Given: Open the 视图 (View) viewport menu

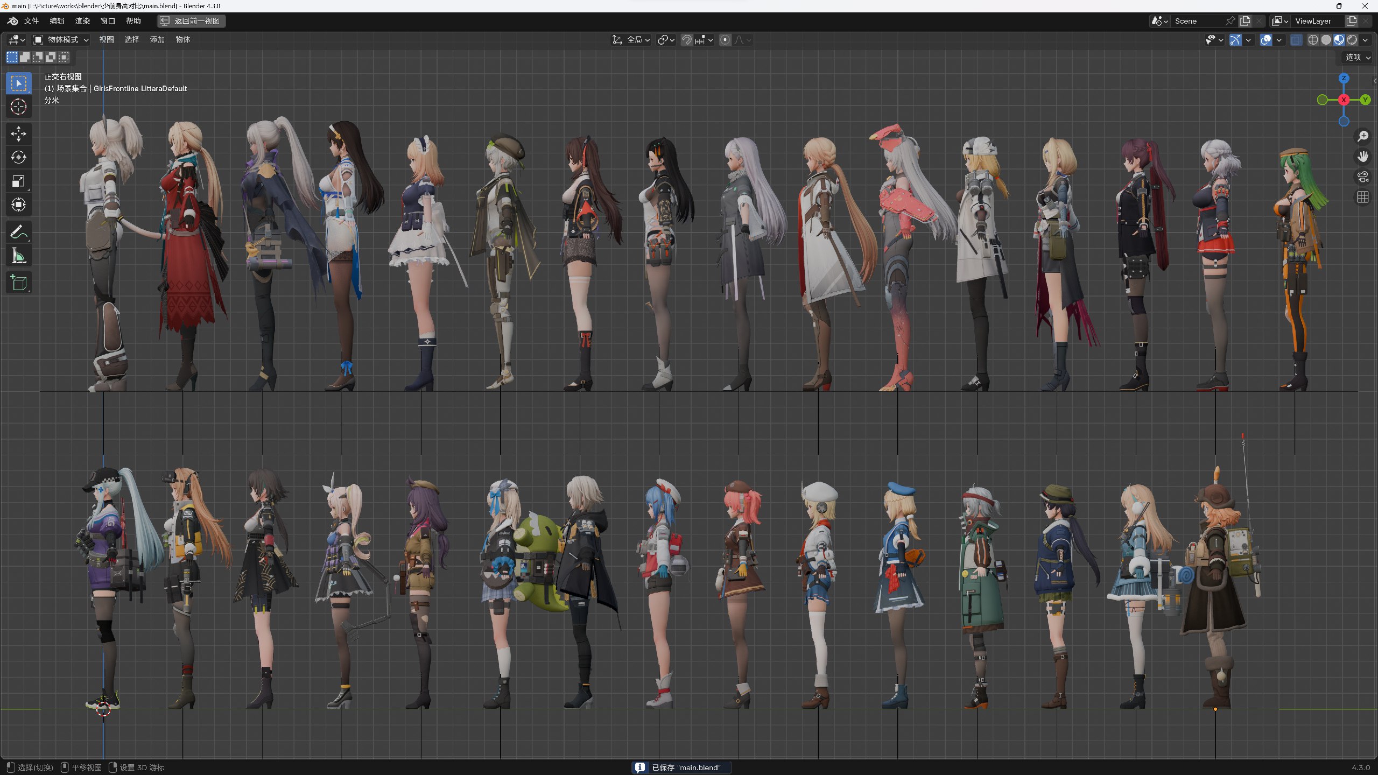Looking at the screenshot, I should [106, 40].
